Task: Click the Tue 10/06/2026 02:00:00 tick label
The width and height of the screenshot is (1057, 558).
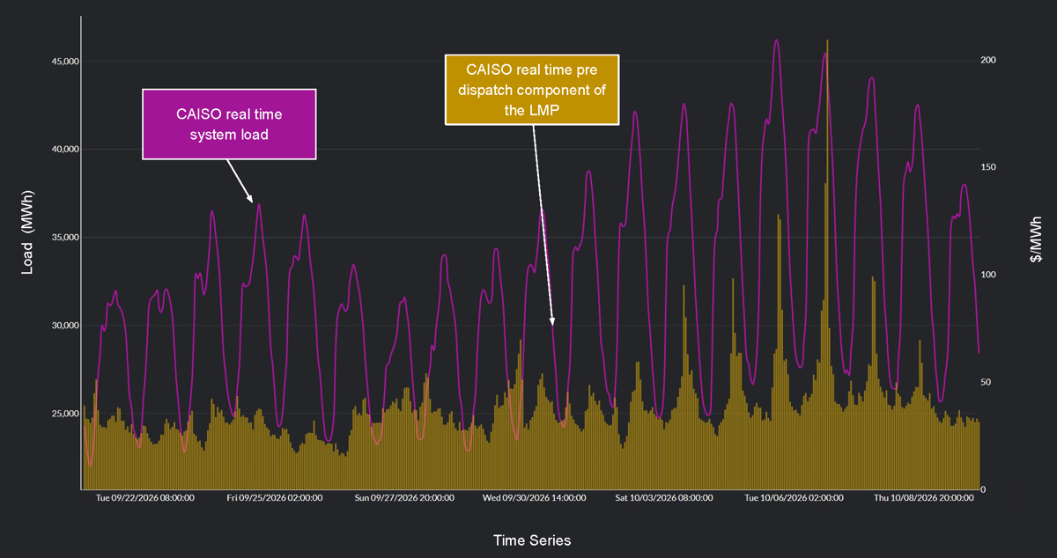Action: click(x=794, y=498)
